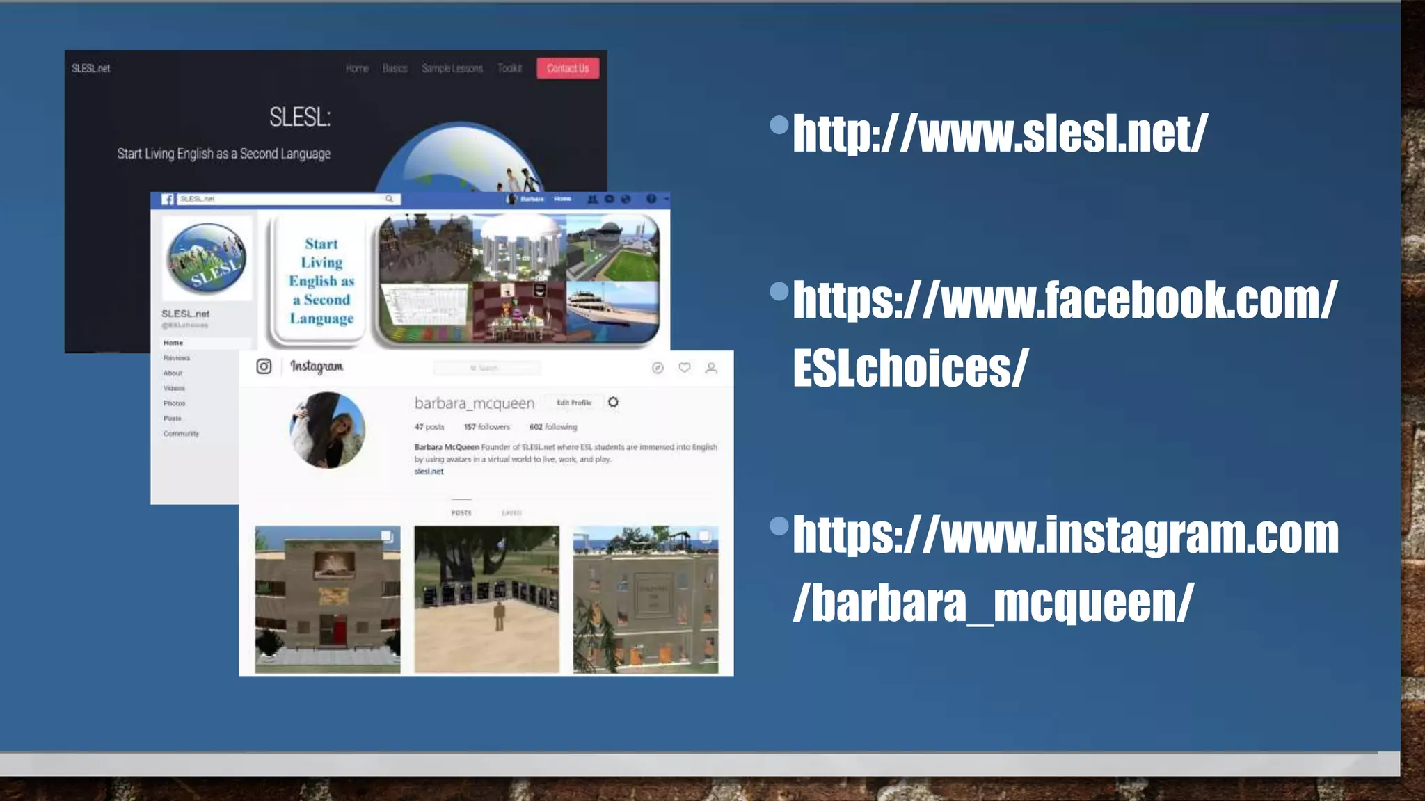Click SLESL: heading on website screenshot
The height and width of the screenshot is (801, 1425).
300,117
